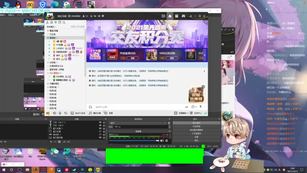This screenshot has height=173, width=307.
Task: Collapse the 马儿请就位 channel group
Action: (x=48, y=73)
